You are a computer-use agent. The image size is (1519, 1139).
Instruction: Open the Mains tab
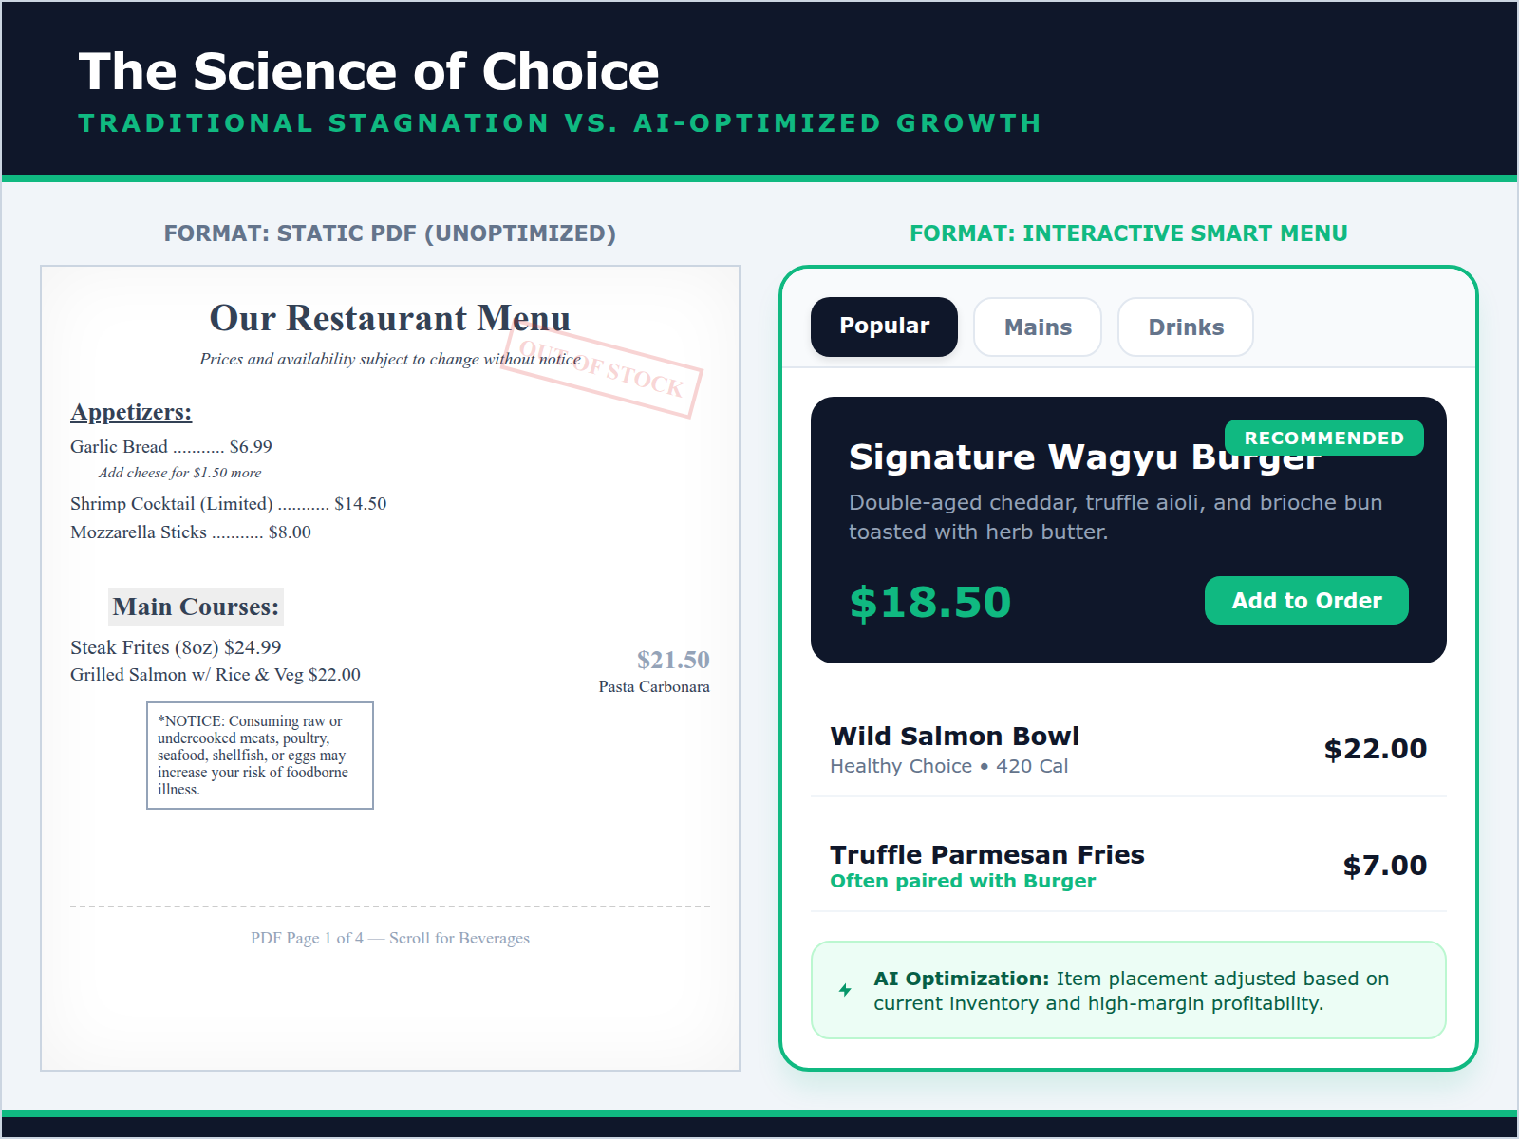point(1037,327)
